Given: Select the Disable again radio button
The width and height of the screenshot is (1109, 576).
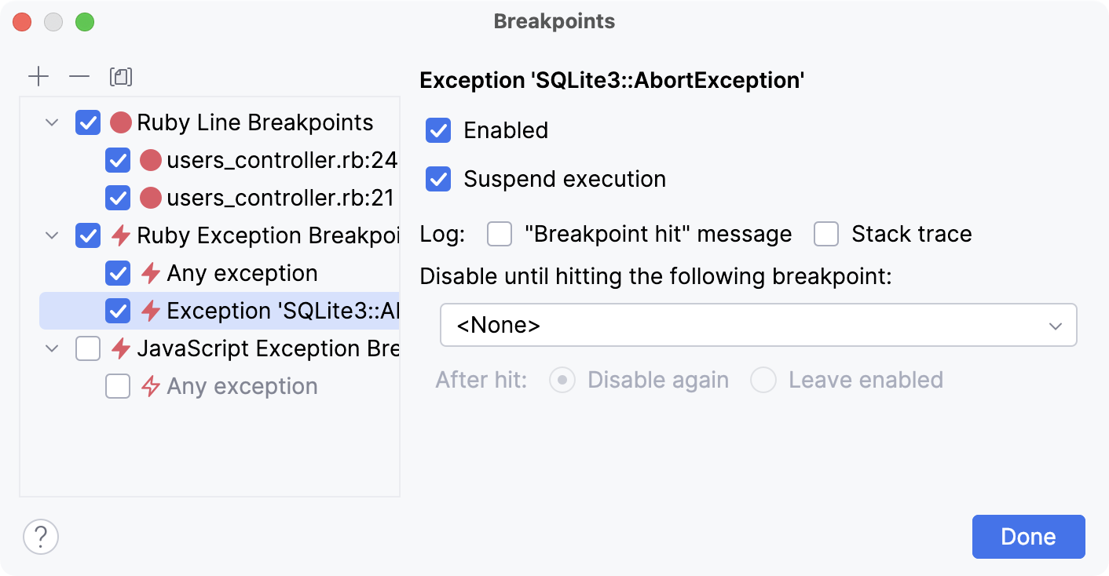Looking at the screenshot, I should click(x=562, y=379).
